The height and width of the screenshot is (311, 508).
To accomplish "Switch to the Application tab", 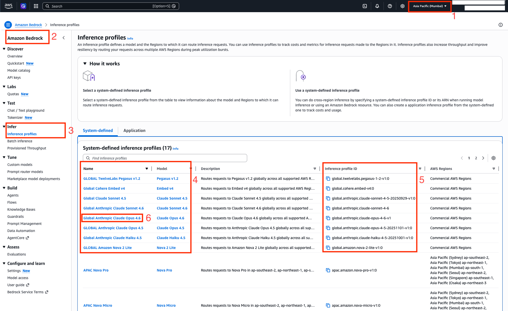I will (134, 130).
